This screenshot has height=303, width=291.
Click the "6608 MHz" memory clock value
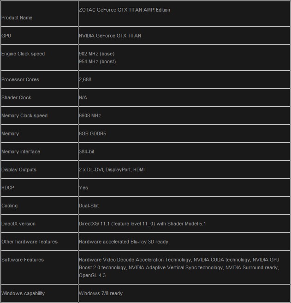coord(89,115)
